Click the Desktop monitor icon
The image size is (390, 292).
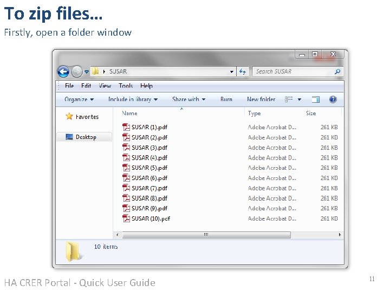pos(69,137)
